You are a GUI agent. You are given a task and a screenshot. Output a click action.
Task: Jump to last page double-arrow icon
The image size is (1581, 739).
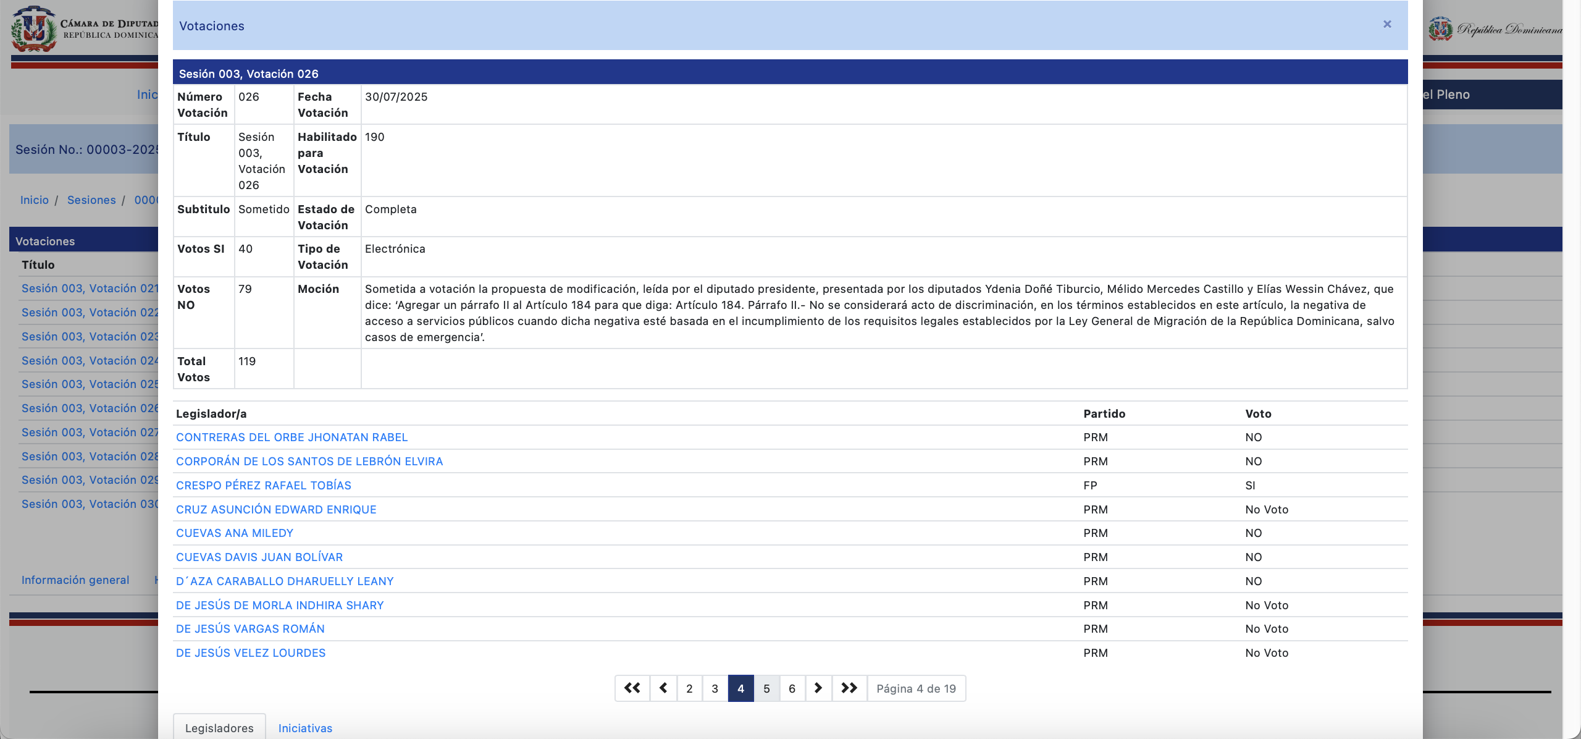849,688
